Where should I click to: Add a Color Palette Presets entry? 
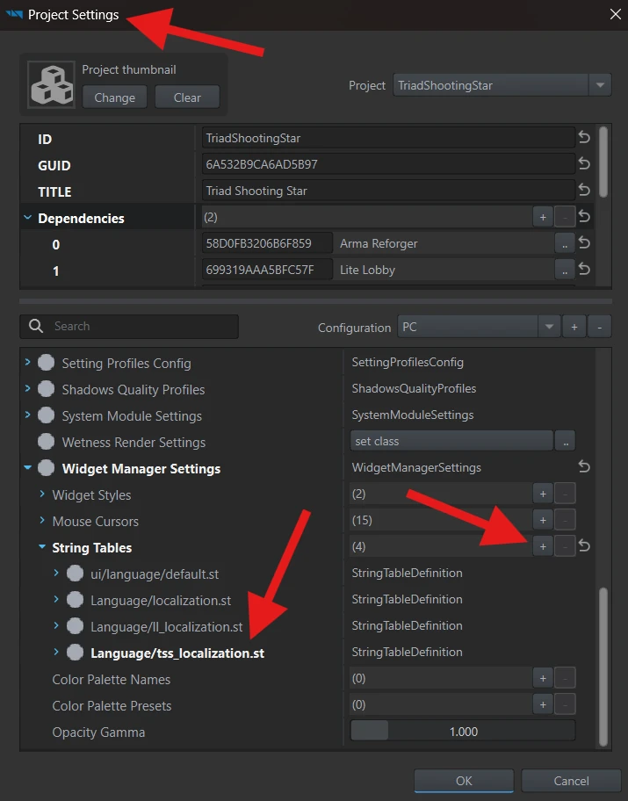click(543, 705)
